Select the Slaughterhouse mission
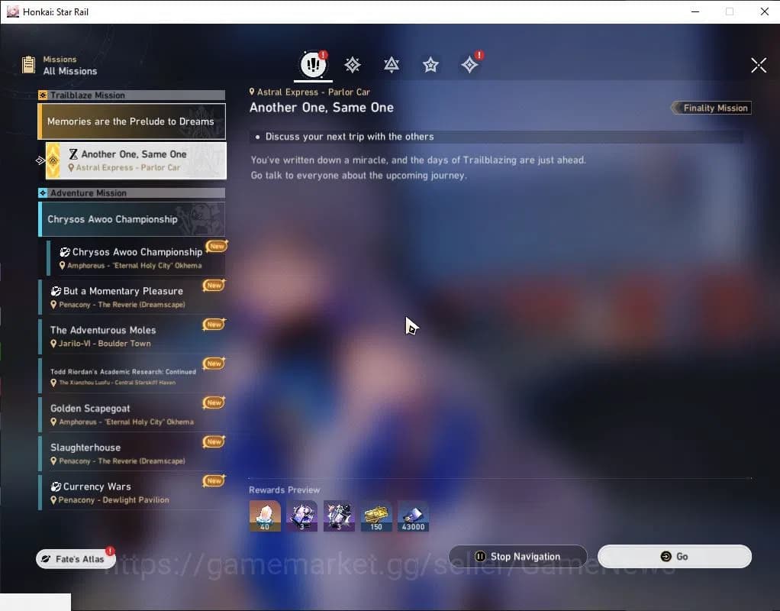The width and height of the screenshot is (780, 611). pyautogui.click(x=132, y=454)
